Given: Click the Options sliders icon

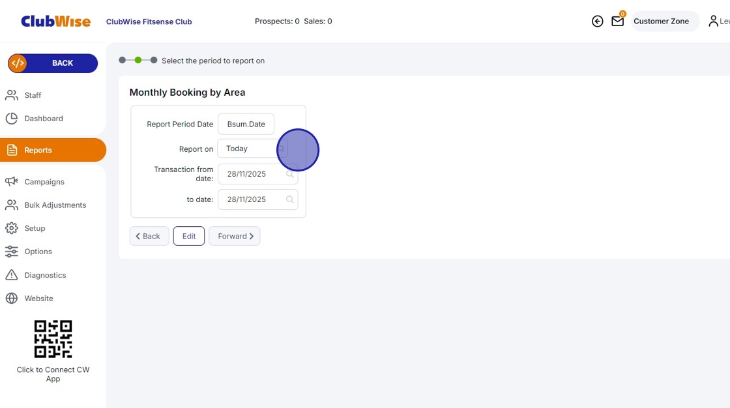Looking at the screenshot, I should click(x=12, y=252).
